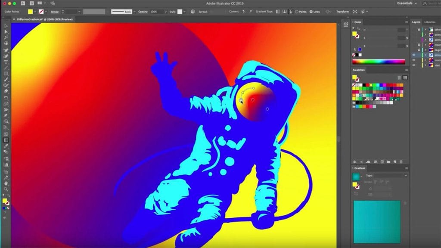Open the gradient Type dropdown

[x=405, y=176]
